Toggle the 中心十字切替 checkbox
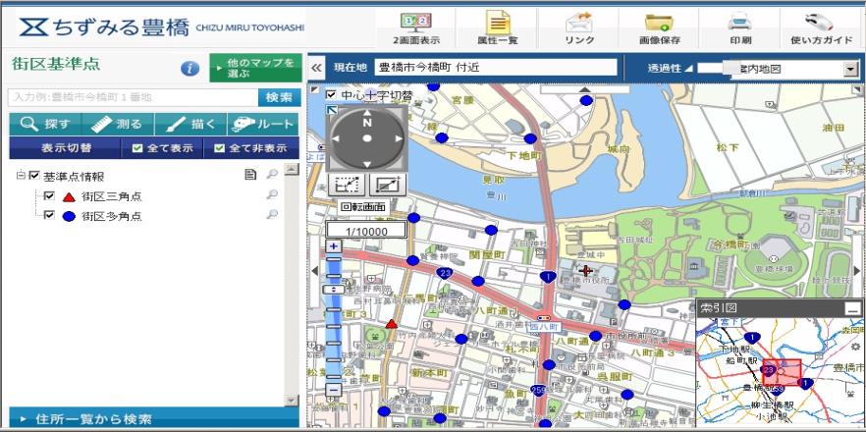Screen dimensions: 866x432 [331, 95]
